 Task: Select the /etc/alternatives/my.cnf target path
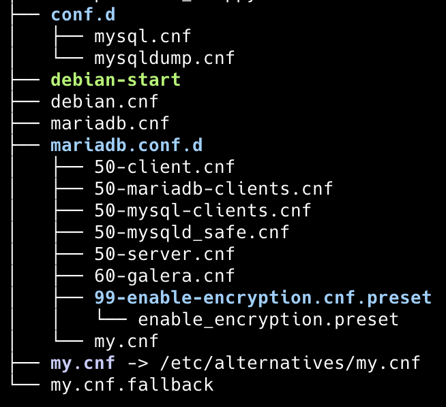click(290, 363)
